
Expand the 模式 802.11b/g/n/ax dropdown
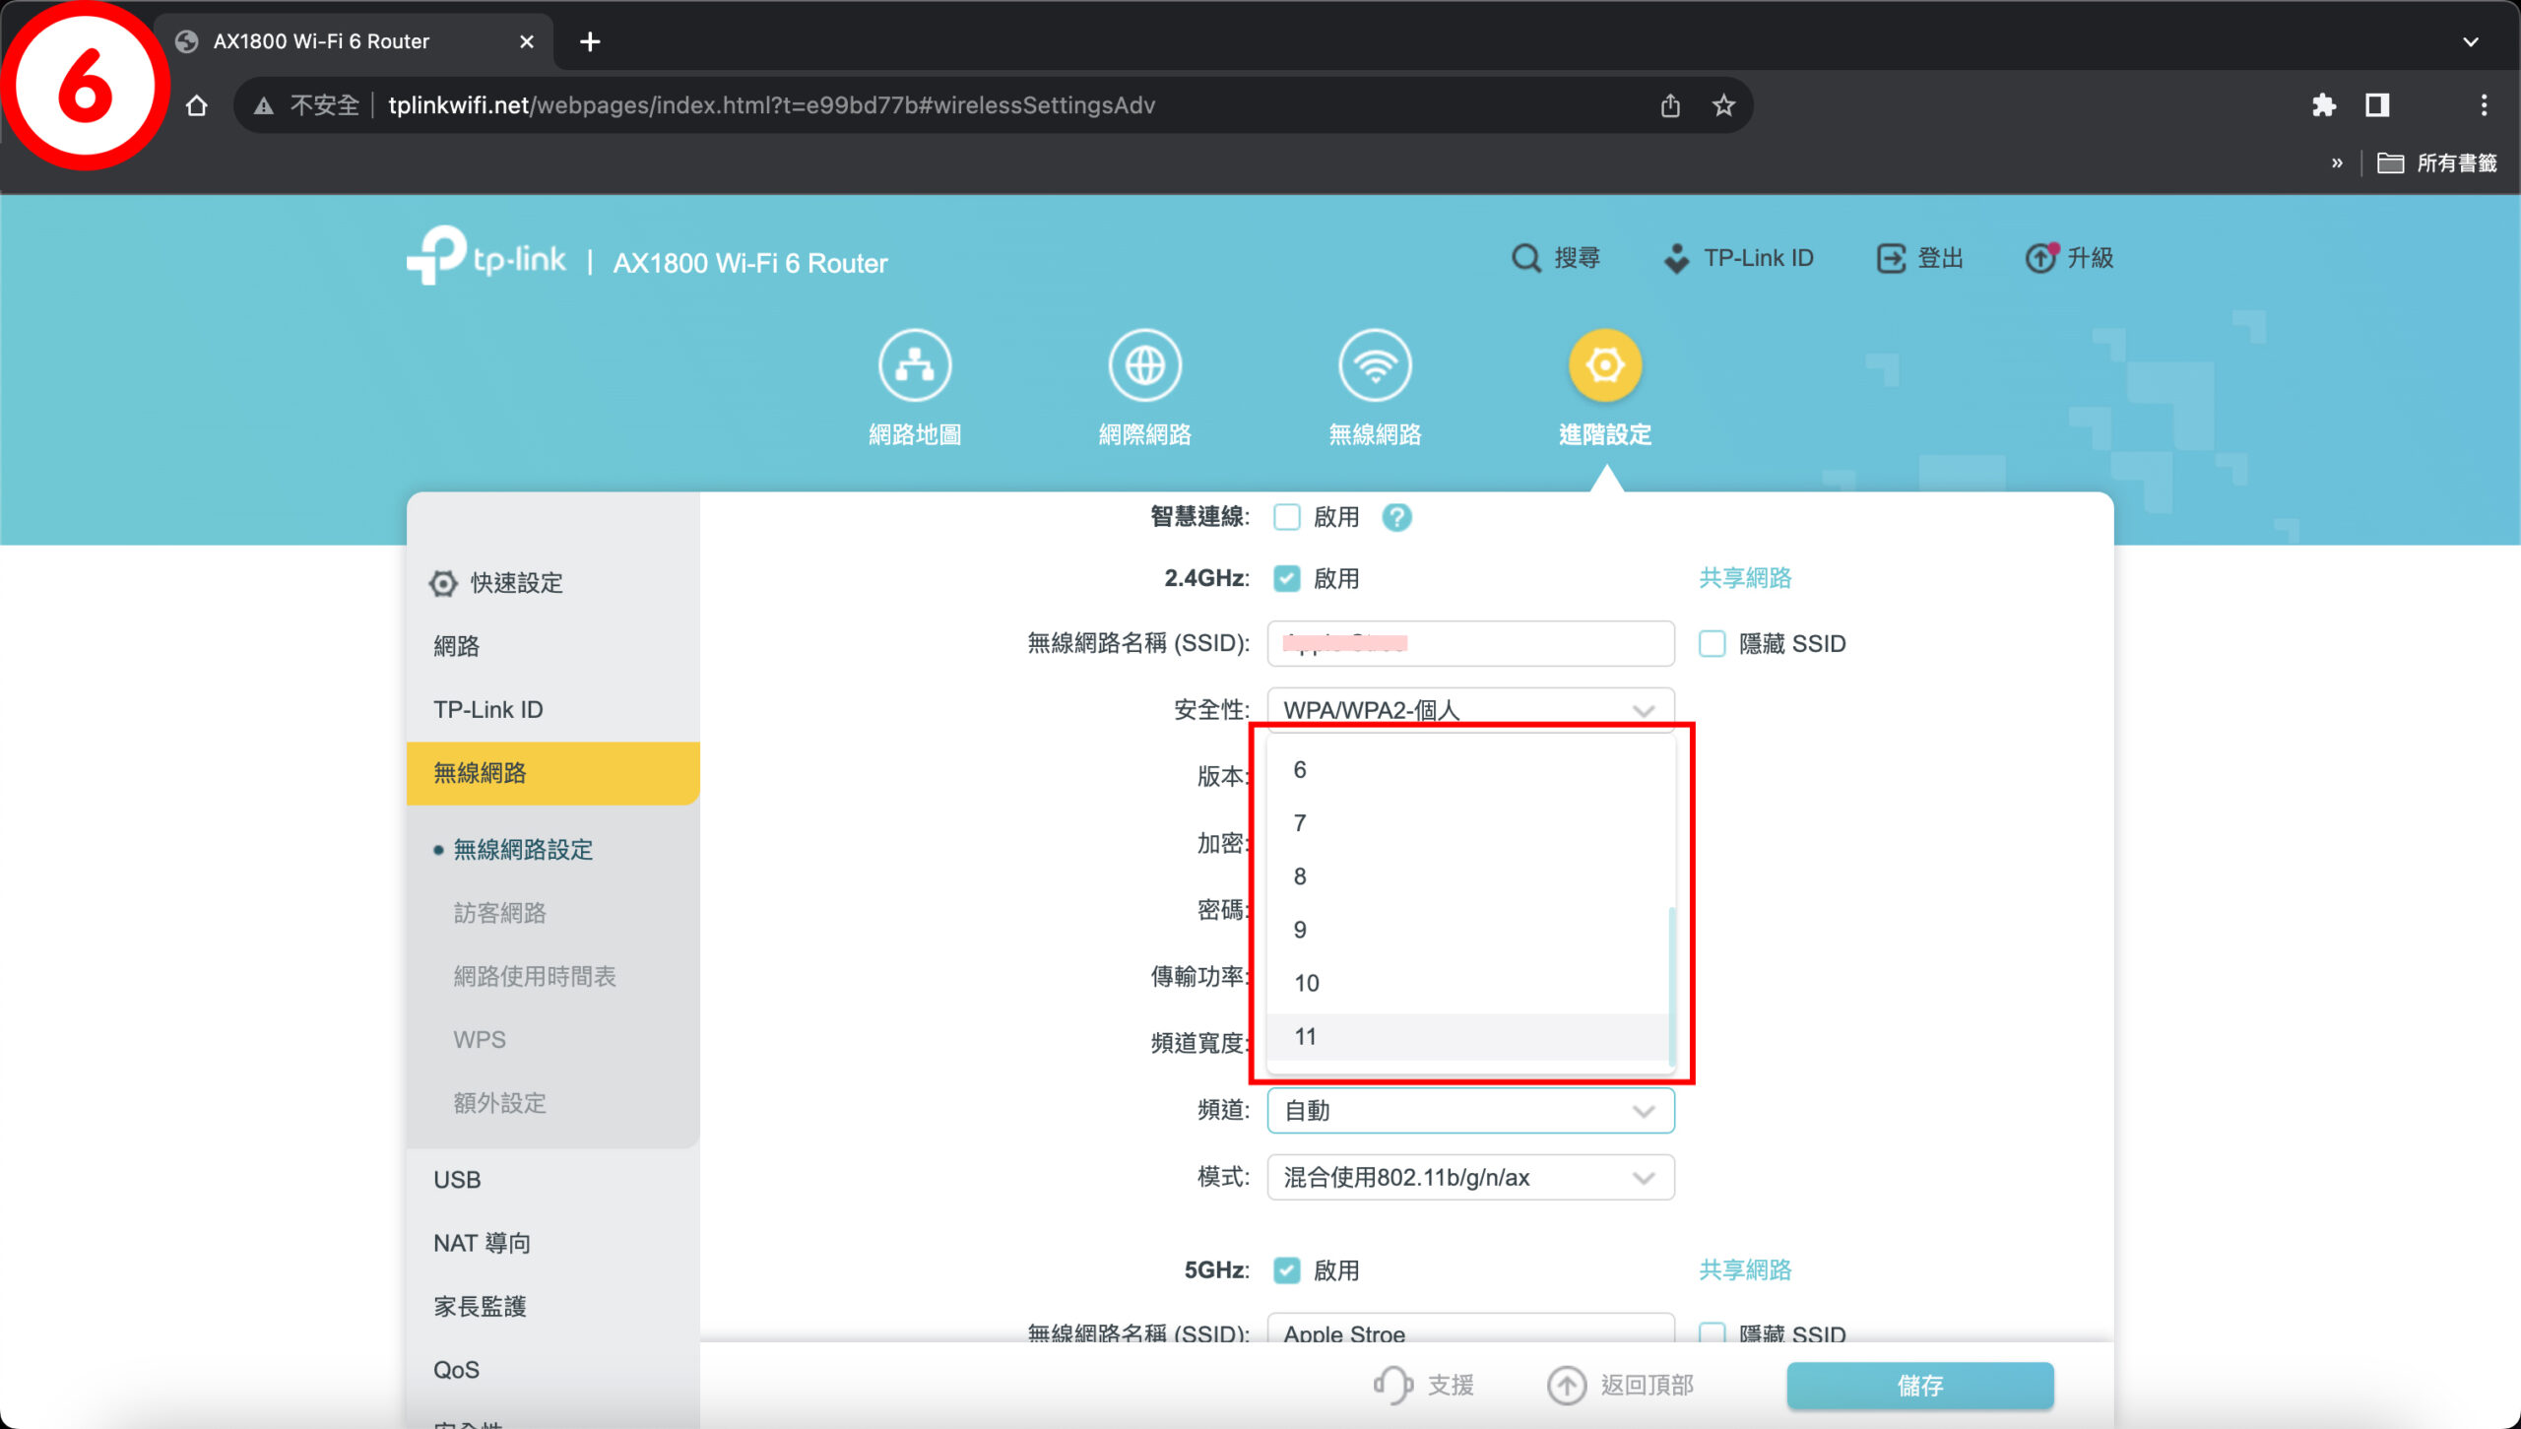(1470, 1177)
